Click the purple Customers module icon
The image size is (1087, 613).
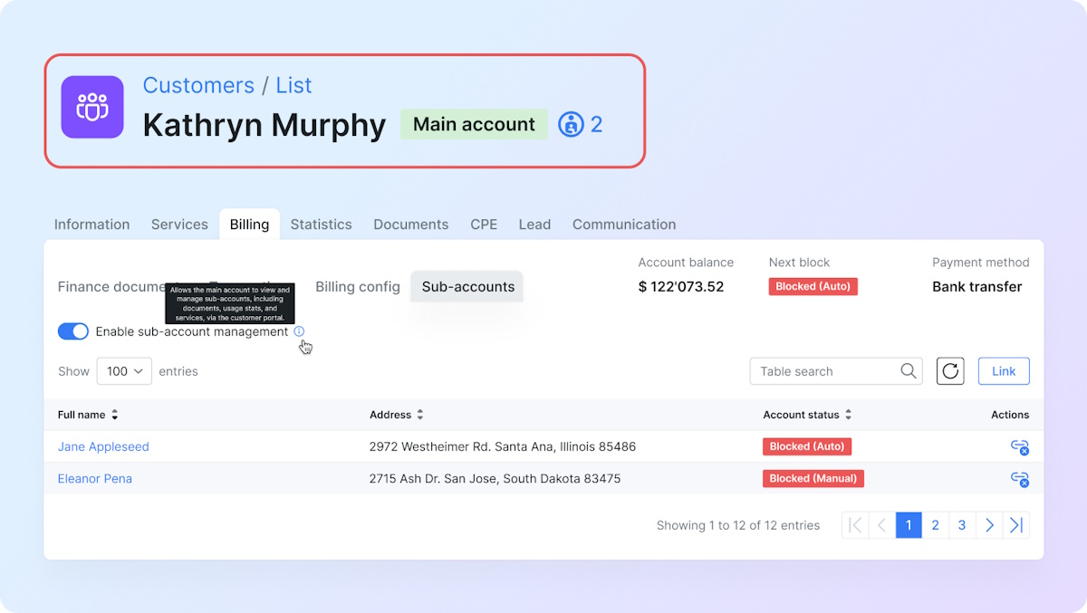coord(92,107)
